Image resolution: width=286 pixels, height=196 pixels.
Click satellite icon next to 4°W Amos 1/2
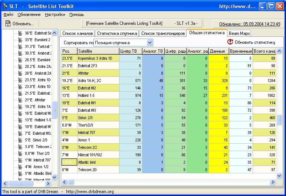coord(20,167)
